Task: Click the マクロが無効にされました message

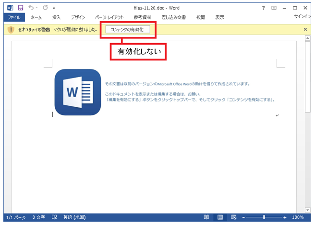Action: (x=75, y=30)
